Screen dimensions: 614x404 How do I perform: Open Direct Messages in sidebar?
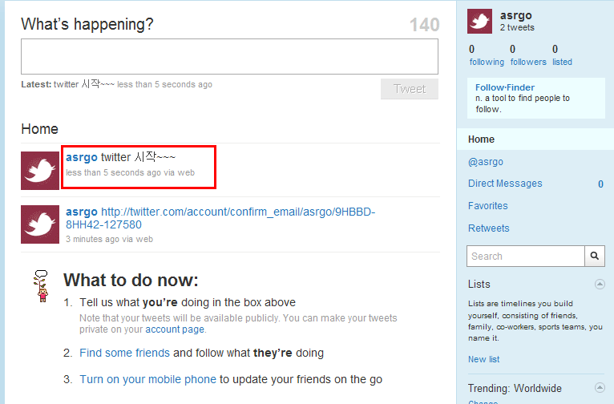(x=505, y=184)
